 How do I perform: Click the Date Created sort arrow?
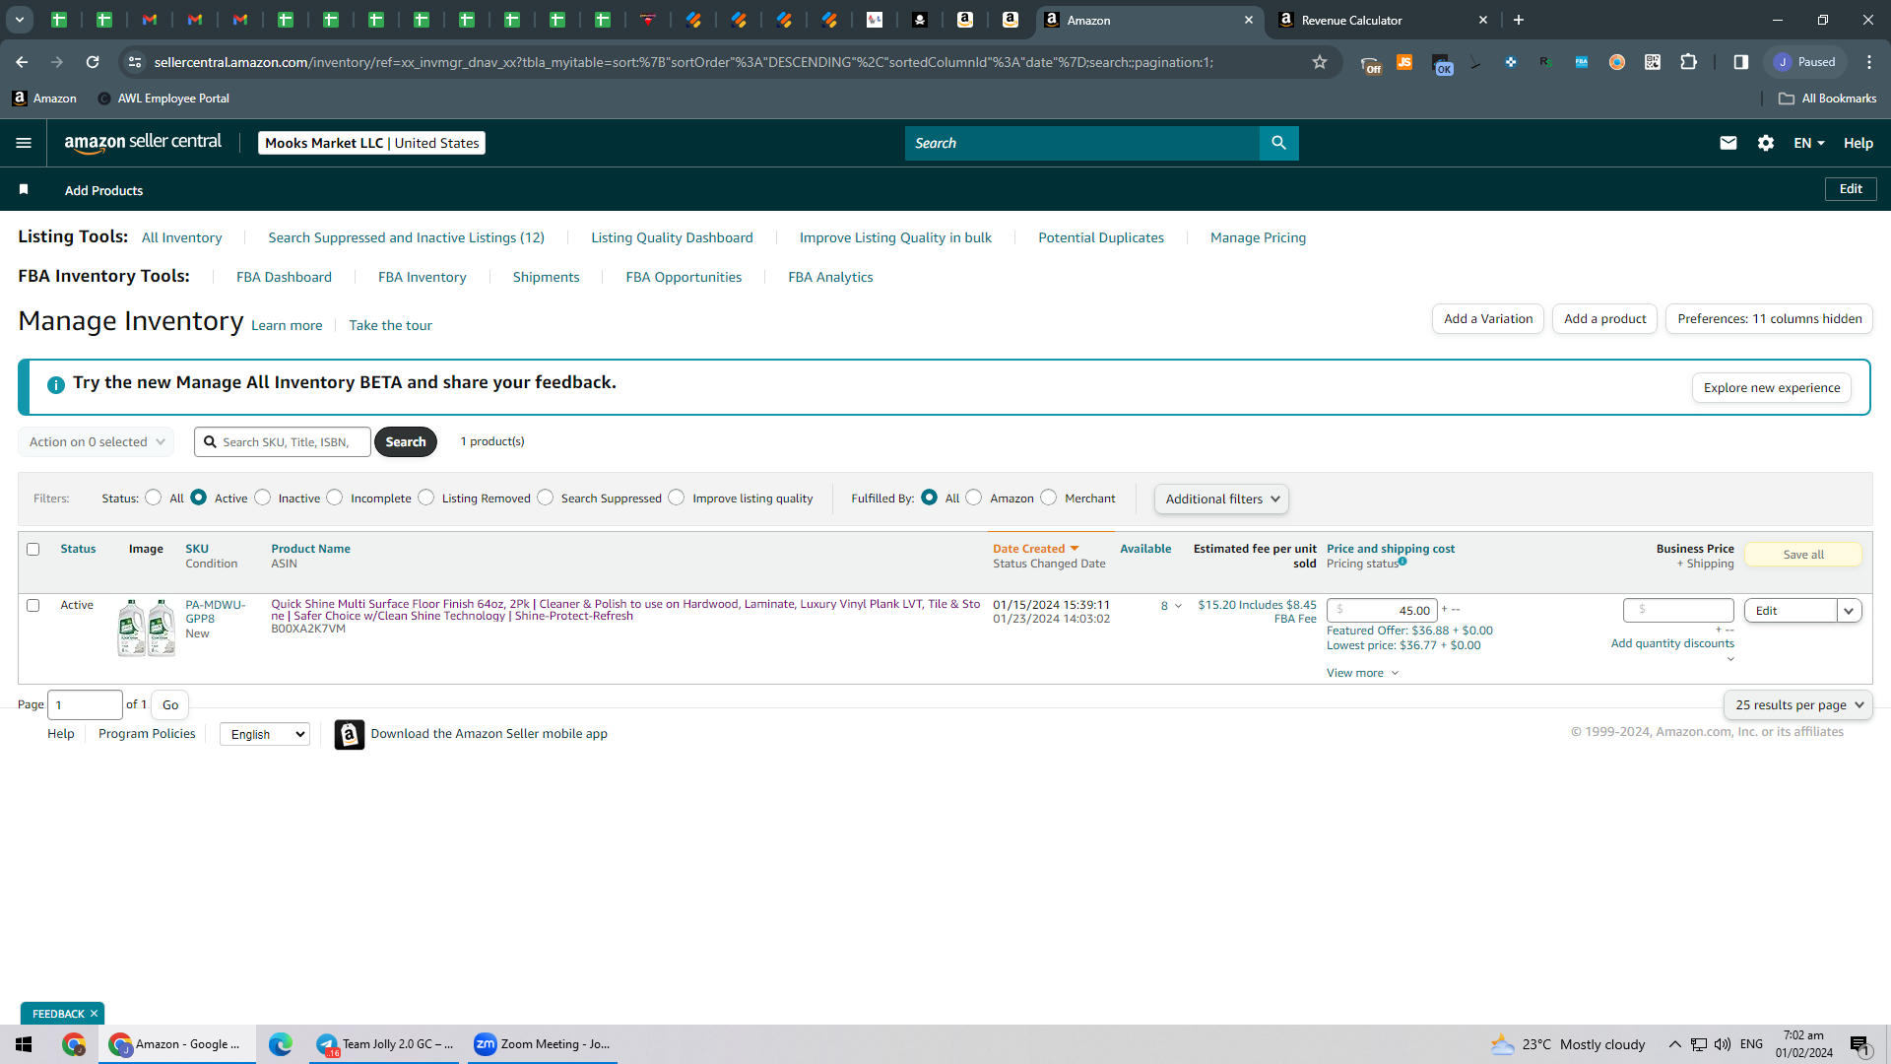click(1075, 549)
